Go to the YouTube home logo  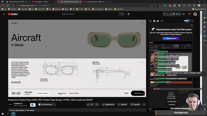[x=13, y=14]
